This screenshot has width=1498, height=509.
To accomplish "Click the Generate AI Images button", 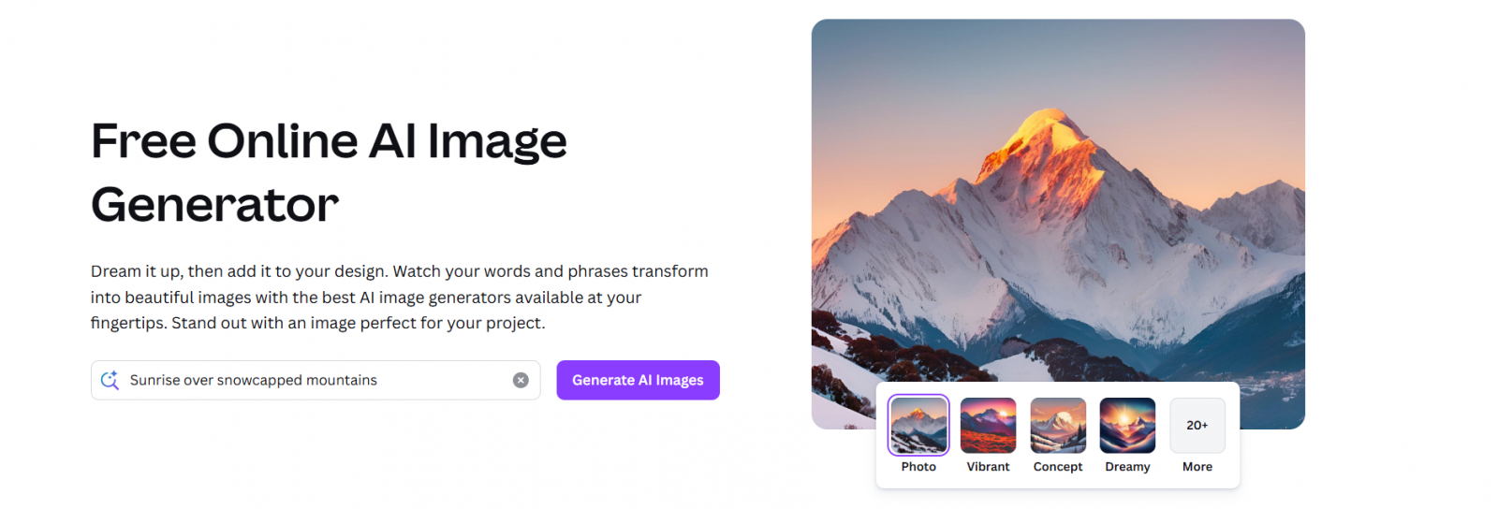I will tap(638, 380).
